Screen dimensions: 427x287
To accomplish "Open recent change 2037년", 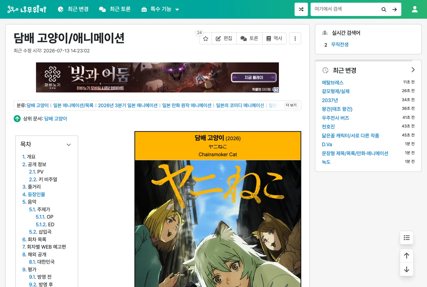I will click(x=330, y=100).
